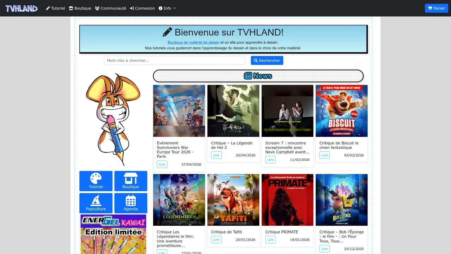
Task: Open the Popculture wizard-hat tile
Action: (x=96, y=203)
